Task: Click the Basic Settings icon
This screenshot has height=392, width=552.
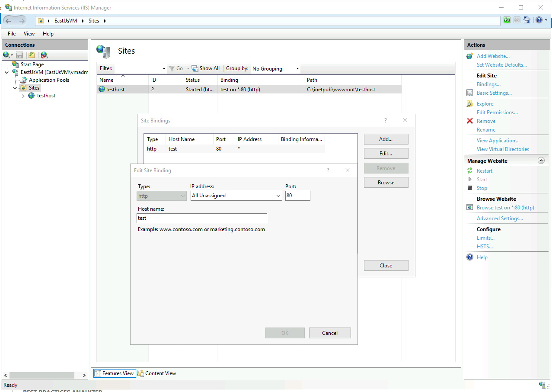Action: (470, 93)
